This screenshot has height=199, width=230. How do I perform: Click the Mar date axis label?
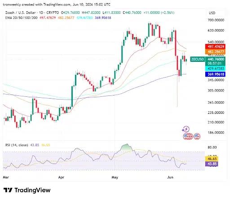tap(6, 177)
